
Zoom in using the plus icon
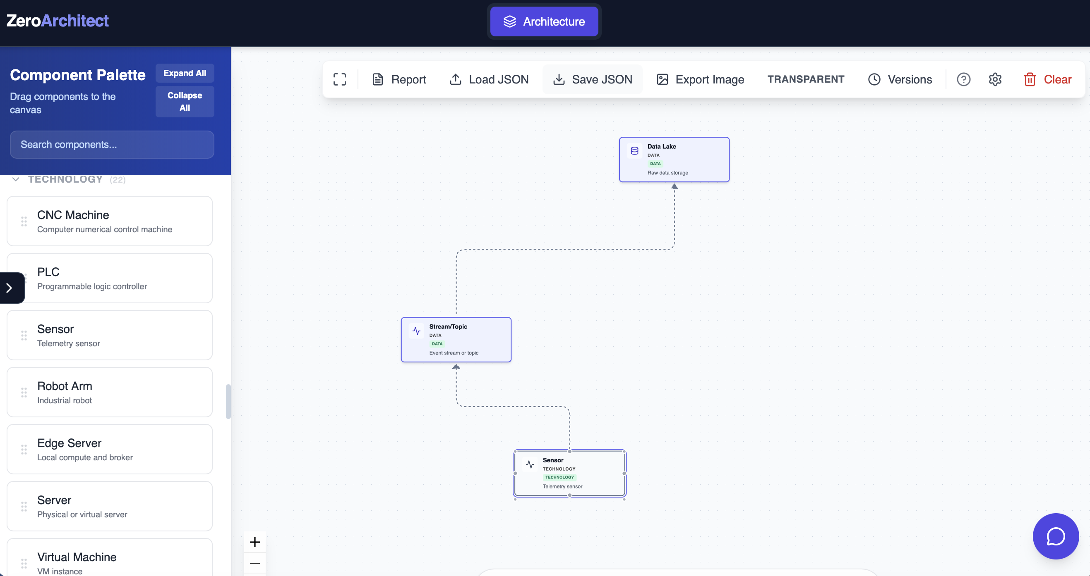tap(255, 542)
